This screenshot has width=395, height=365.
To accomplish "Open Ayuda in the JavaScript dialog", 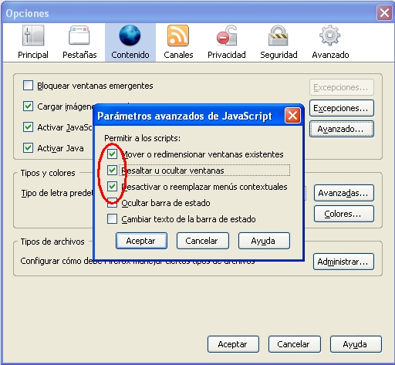I will click(264, 241).
